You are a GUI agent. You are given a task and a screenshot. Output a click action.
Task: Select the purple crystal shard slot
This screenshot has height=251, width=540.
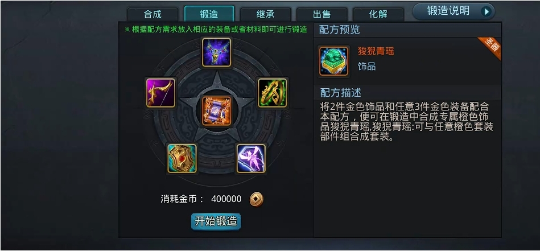tap(251, 158)
